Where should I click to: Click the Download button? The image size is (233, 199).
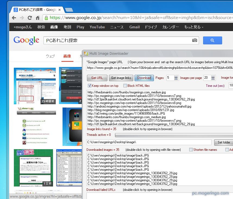[144, 78]
